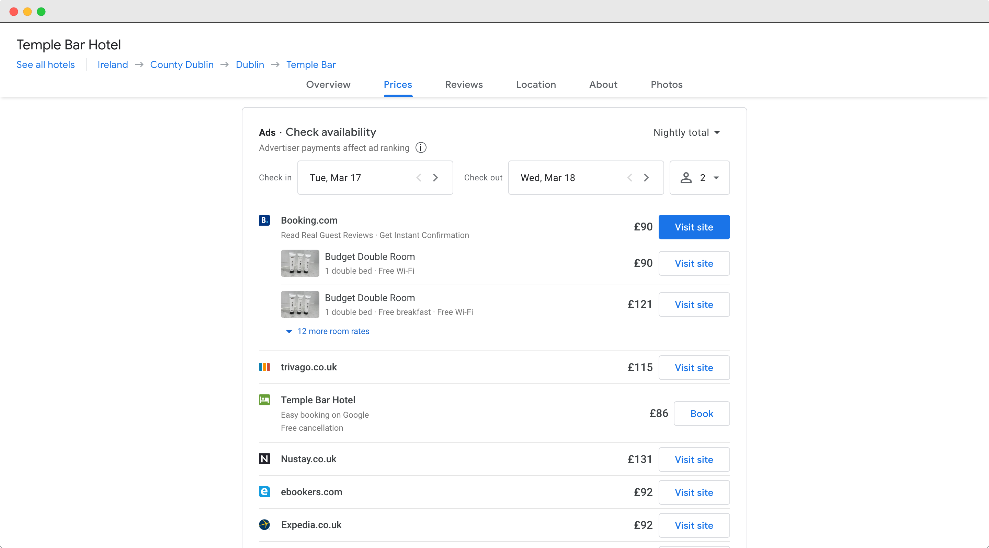The image size is (989, 548).
Task: Visit site for Nustay.co.uk
Action: click(694, 460)
